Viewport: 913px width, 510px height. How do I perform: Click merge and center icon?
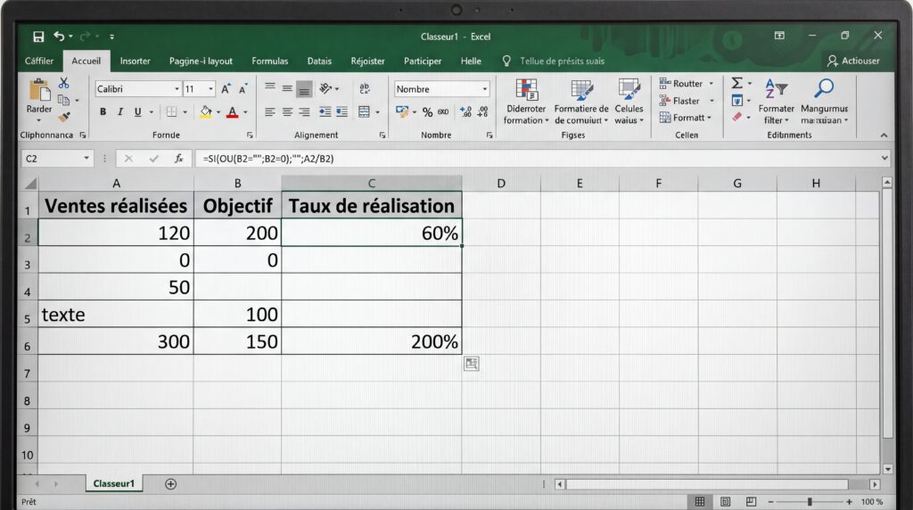pos(365,111)
